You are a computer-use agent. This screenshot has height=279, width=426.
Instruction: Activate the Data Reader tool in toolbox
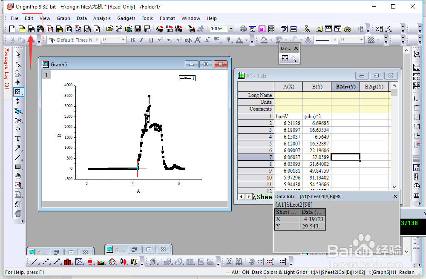[x=18, y=91]
